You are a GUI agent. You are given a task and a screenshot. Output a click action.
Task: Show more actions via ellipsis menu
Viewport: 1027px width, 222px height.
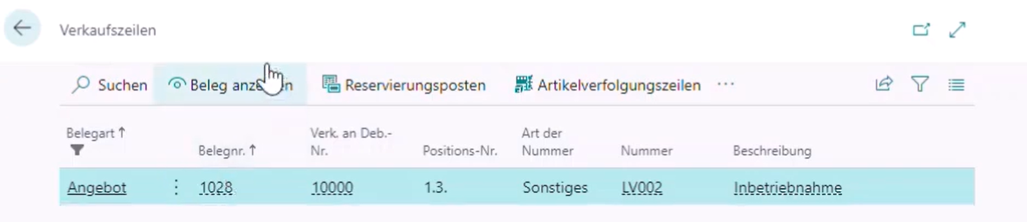pyautogui.click(x=725, y=84)
